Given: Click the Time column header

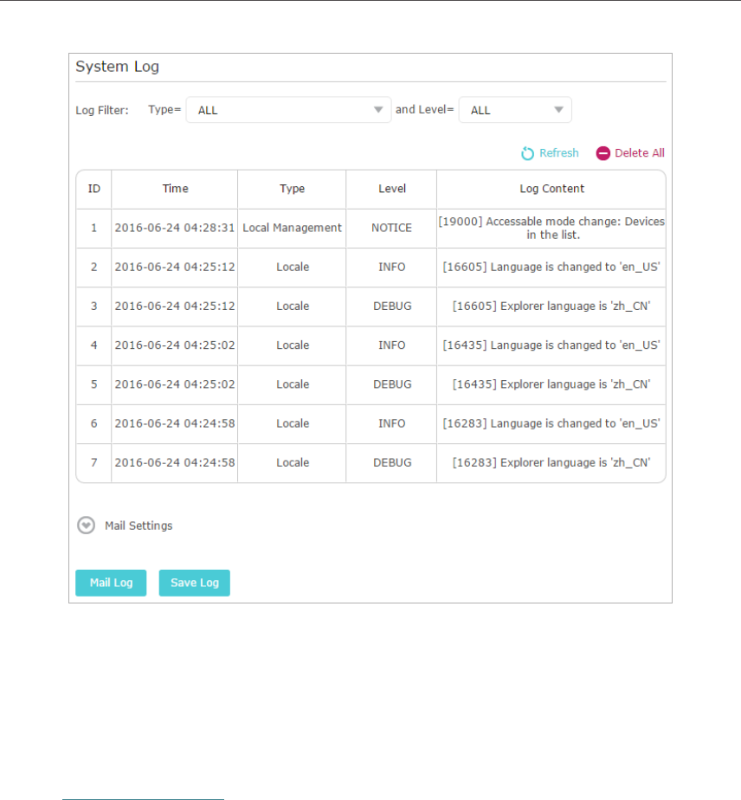Looking at the screenshot, I should coord(175,189).
